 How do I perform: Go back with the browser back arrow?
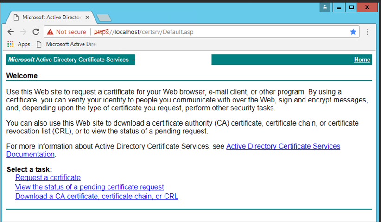point(11,32)
